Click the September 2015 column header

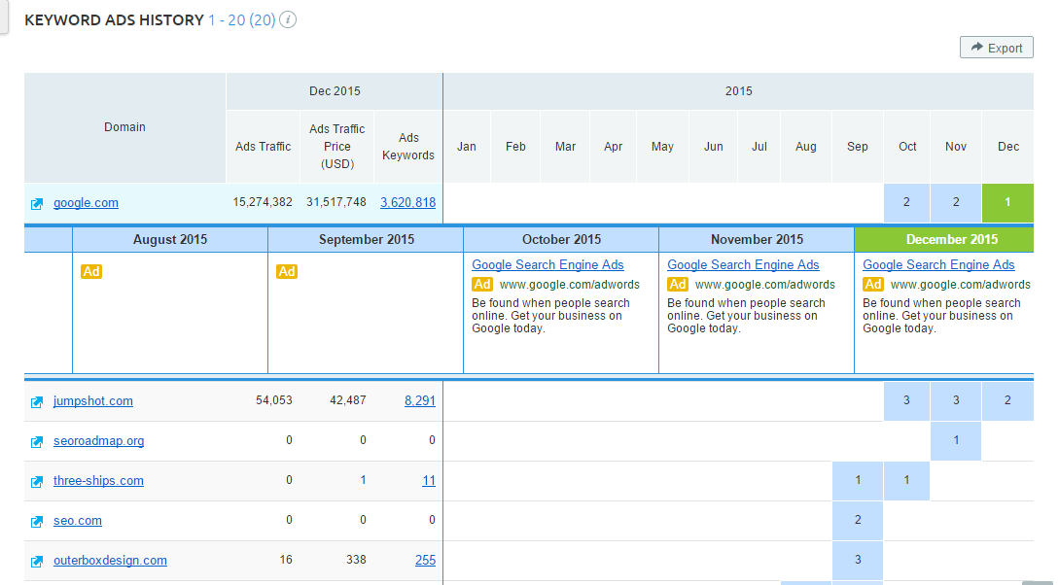coord(366,239)
